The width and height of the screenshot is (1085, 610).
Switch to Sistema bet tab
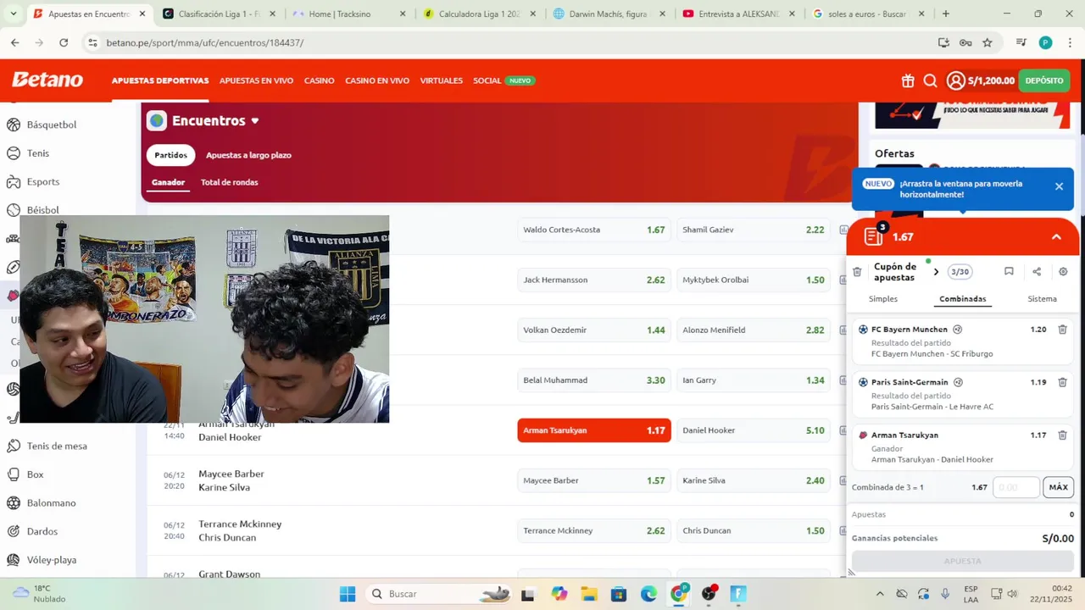pos(1042,299)
